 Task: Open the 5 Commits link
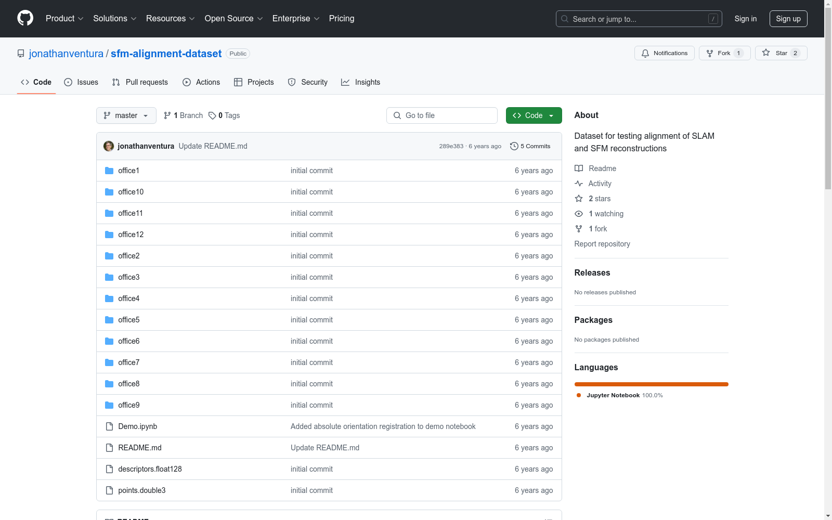coord(530,146)
